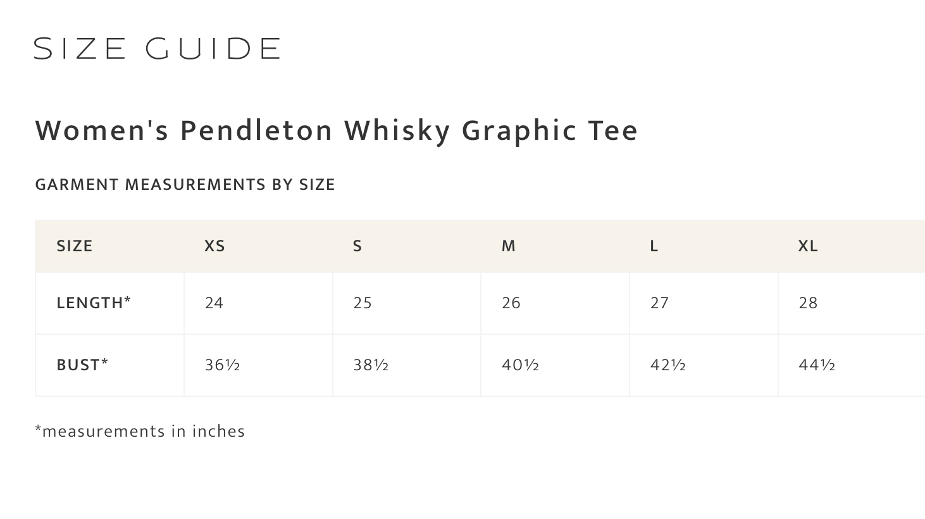Click the L length value 27
Screen dimensions: 925x519
(659, 303)
